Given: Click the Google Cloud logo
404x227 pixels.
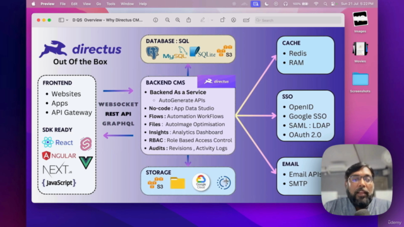Looking at the screenshot, I should tap(201, 182).
